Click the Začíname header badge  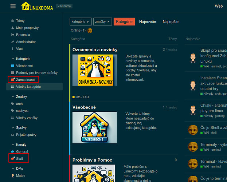(64, 6)
